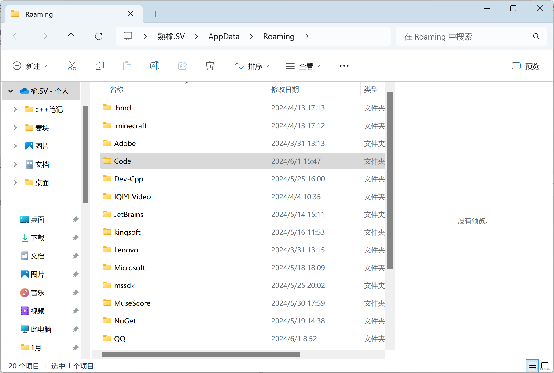Screen dimensions: 554x373
Task: Click the Delete trash icon
Action: [x=210, y=66]
